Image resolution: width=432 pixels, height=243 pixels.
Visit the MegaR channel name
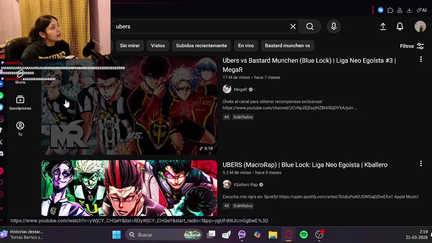click(240, 89)
